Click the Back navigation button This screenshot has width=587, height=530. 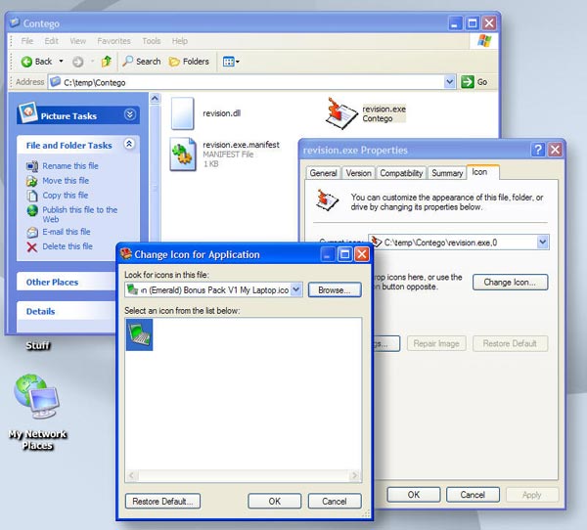36,62
